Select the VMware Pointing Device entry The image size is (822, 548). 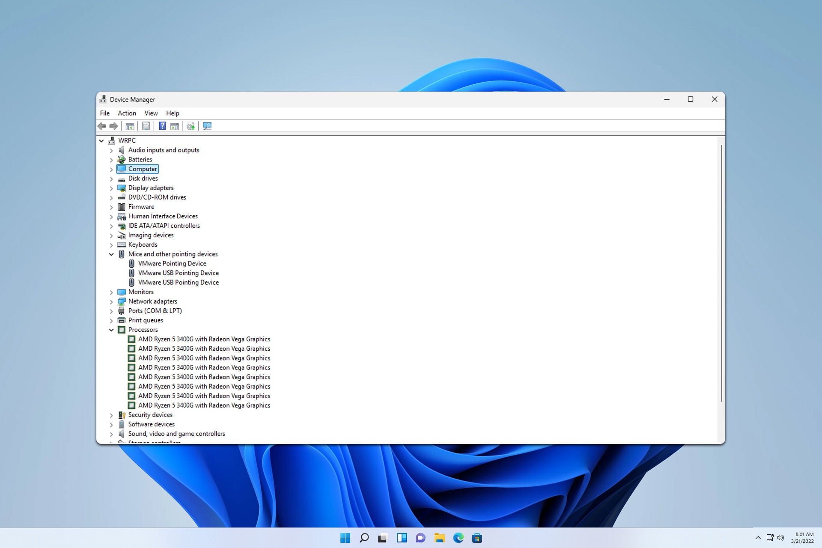point(172,263)
